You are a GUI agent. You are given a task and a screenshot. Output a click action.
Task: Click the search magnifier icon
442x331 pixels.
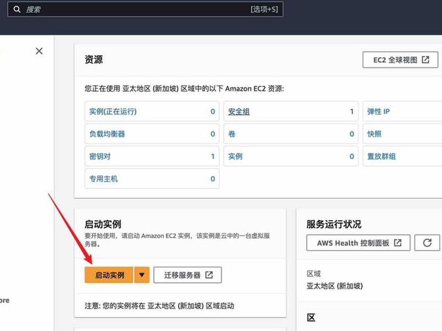[x=17, y=9]
